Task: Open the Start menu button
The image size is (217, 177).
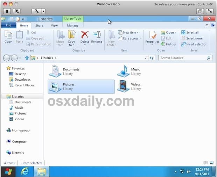Action: point(8,172)
